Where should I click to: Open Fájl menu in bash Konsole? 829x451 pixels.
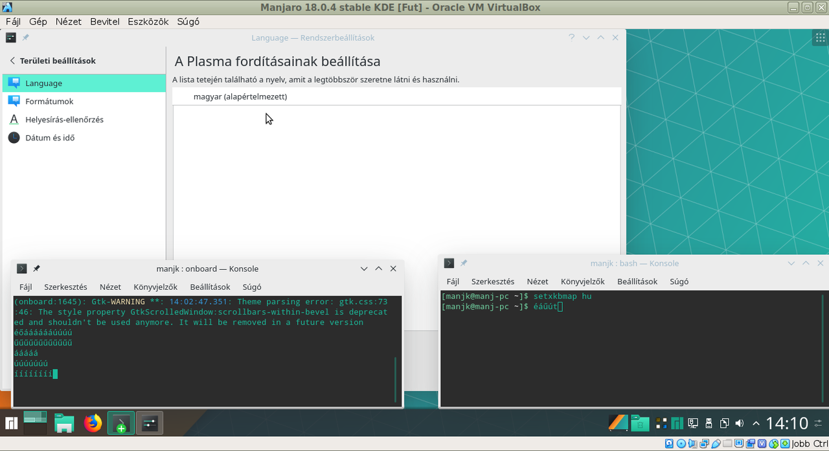[453, 281]
